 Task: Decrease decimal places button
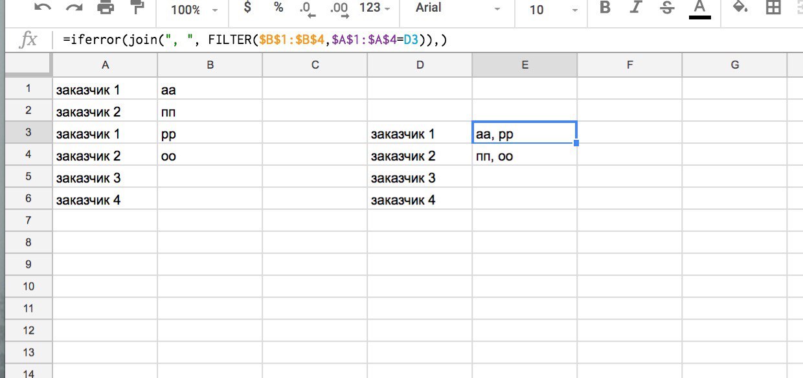(306, 9)
